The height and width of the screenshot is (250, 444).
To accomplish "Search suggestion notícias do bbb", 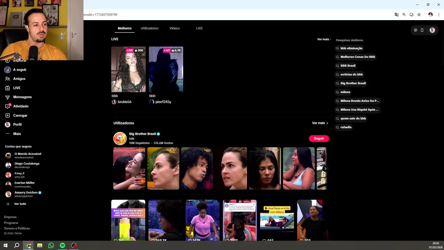I will tap(350, 74).
